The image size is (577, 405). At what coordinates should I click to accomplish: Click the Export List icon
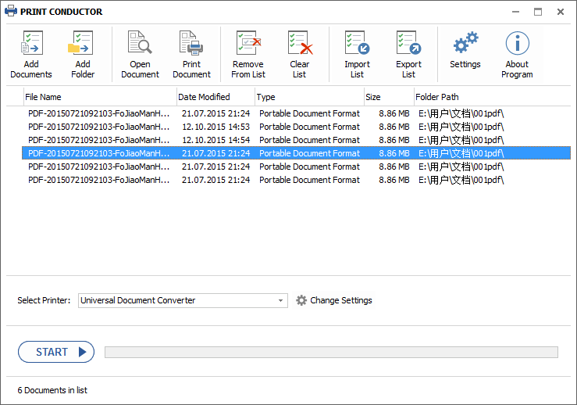pyautogui.click(x=408, y=44)
